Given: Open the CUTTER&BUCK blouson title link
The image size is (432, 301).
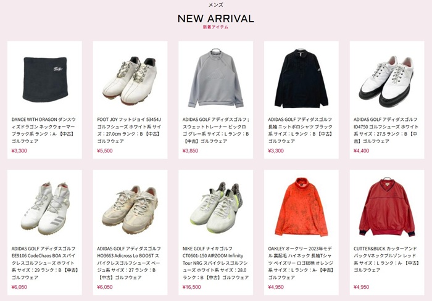Looking at the screenshot, I should (386, 260).
